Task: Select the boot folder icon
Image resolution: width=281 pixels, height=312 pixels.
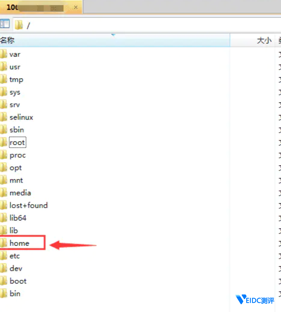Action: (4, 281)
